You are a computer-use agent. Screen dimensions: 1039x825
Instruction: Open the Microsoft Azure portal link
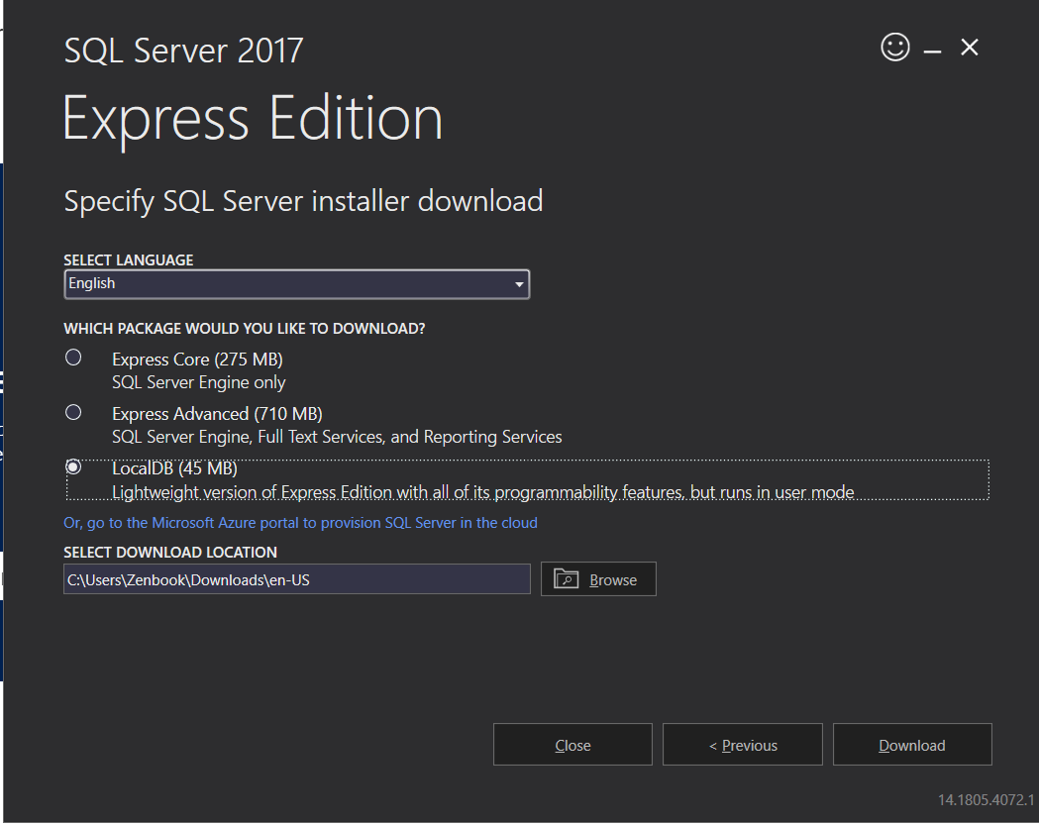(300, 523)
